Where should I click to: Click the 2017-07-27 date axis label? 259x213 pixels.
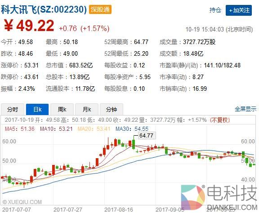pyautogui.click(x=68, y=210)
